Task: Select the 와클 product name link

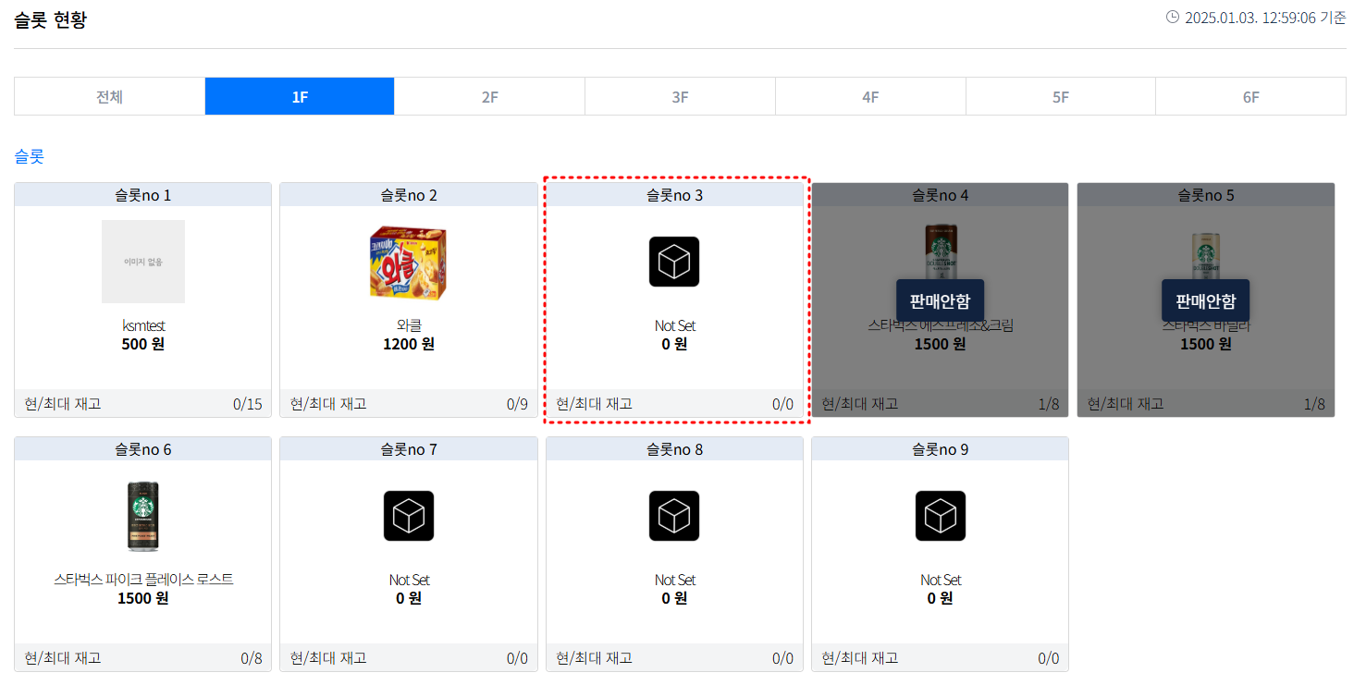Action: 408,324
